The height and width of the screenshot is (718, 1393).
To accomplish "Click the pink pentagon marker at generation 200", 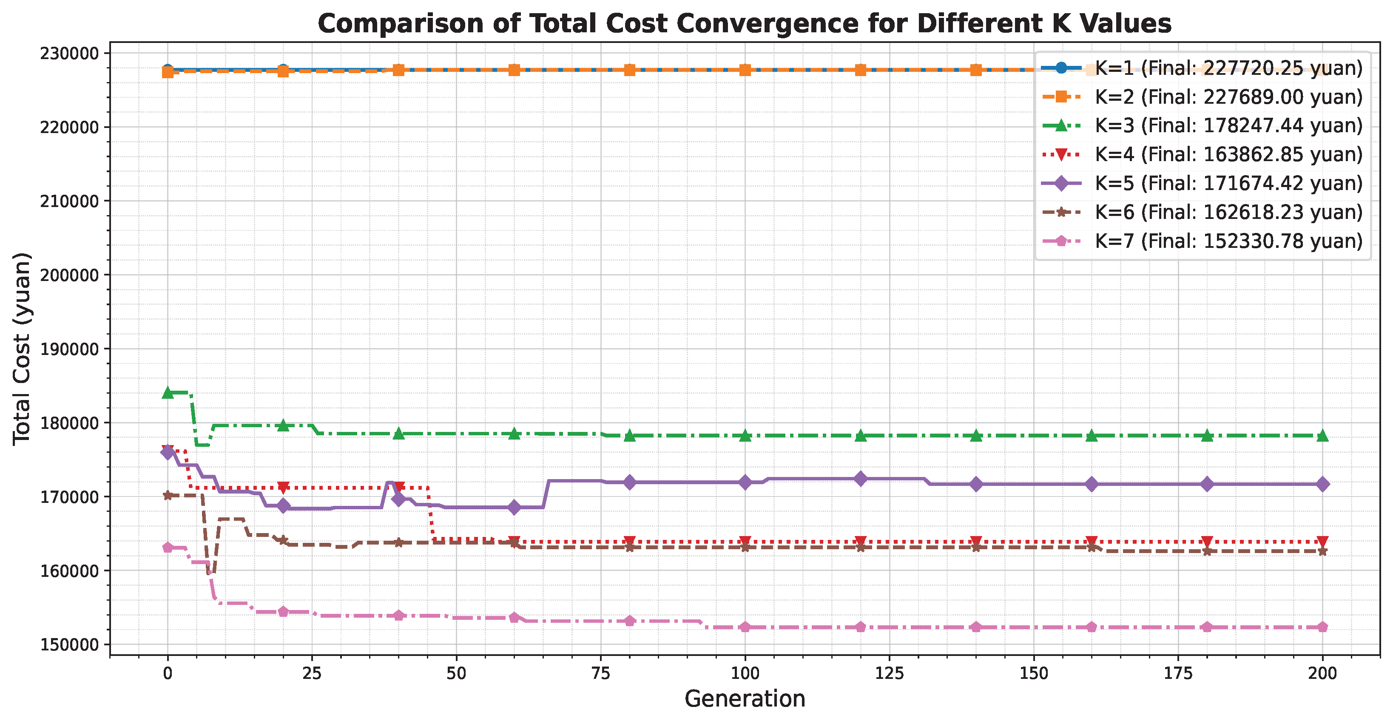I will pos(1322,627).
